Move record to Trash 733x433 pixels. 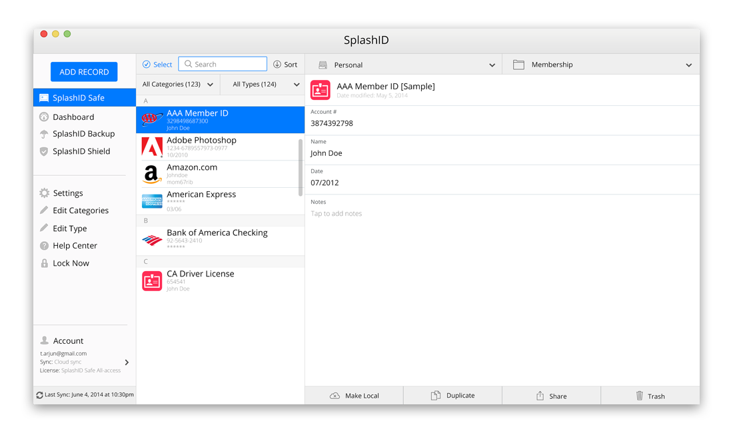pos(650,395)
